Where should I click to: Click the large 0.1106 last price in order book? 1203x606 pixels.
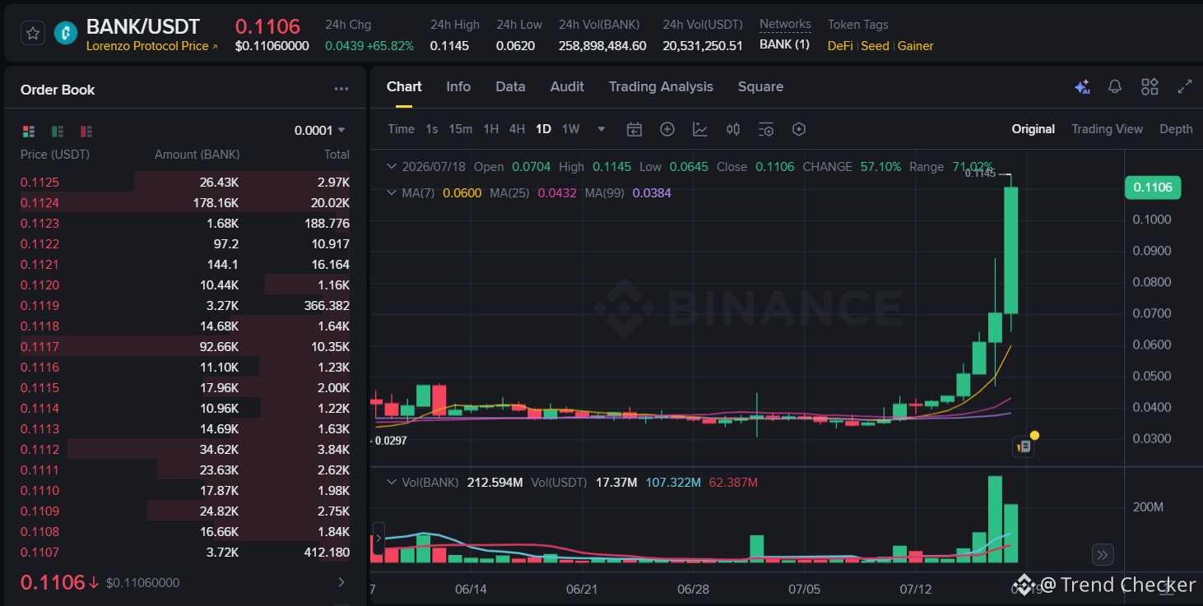click(x=53, y=583)
